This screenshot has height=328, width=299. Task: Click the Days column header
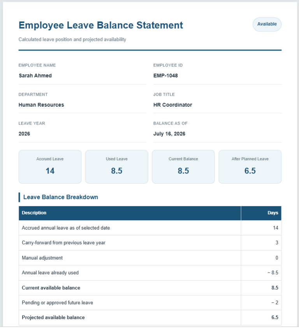pos(261,213)
